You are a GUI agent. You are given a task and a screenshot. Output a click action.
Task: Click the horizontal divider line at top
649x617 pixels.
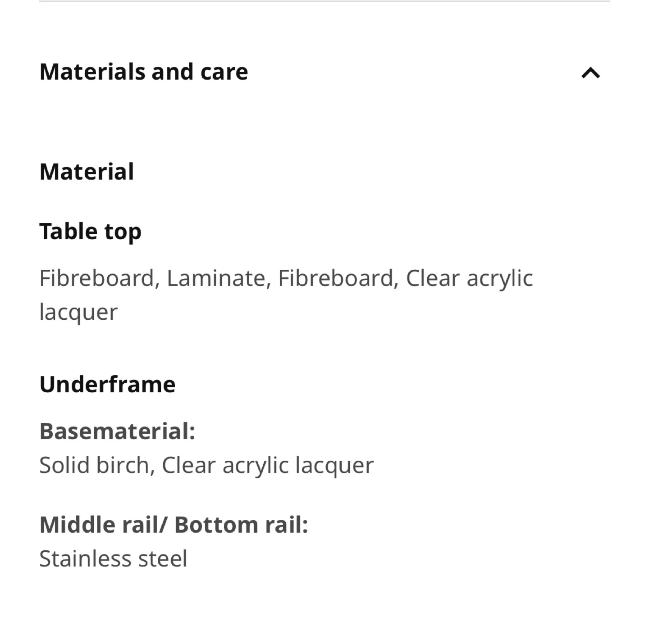coord(324,1)
